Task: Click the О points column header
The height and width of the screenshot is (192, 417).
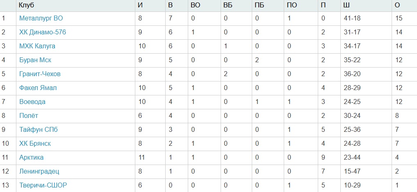Action: point(397,6)
